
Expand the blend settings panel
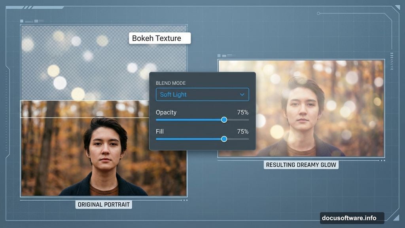(202, 111)
